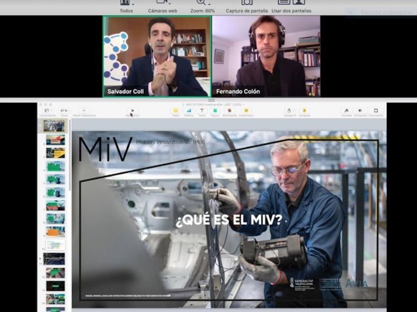Select slide 8 thumbnail in the navigator

tap(56, 219)
